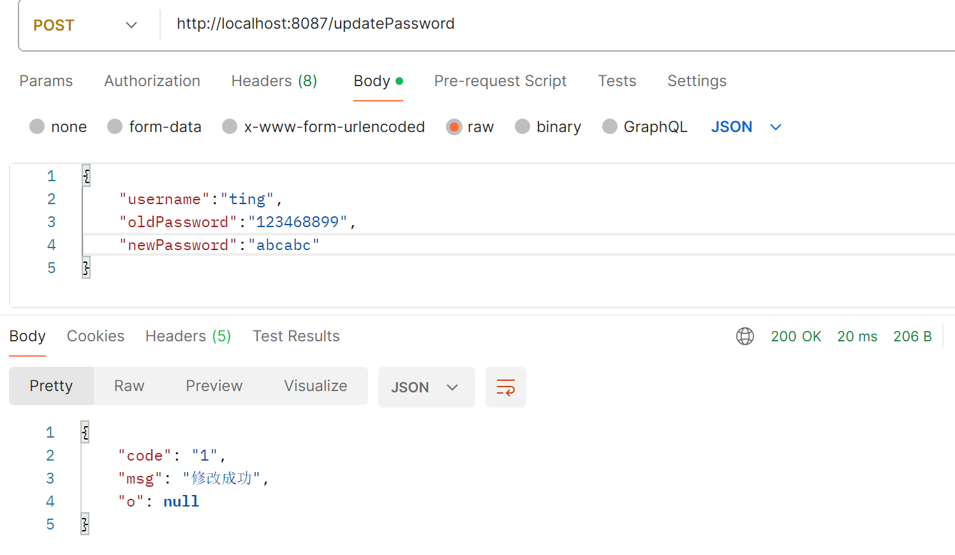Open the Test Results tab
The height and width of the screenshot is (555, 955).
[x=296, y=336]
